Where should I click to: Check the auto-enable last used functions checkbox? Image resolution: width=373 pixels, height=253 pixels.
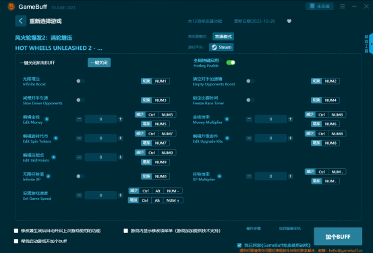16,231
